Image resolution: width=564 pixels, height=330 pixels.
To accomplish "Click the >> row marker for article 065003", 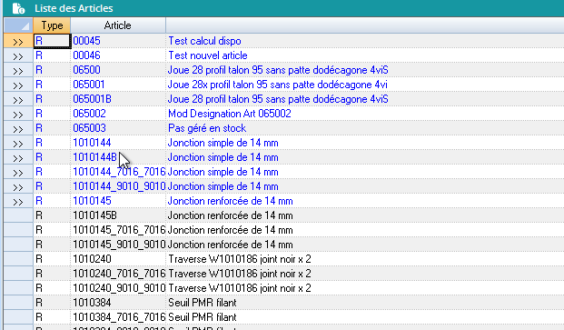I will coord(18,128).
